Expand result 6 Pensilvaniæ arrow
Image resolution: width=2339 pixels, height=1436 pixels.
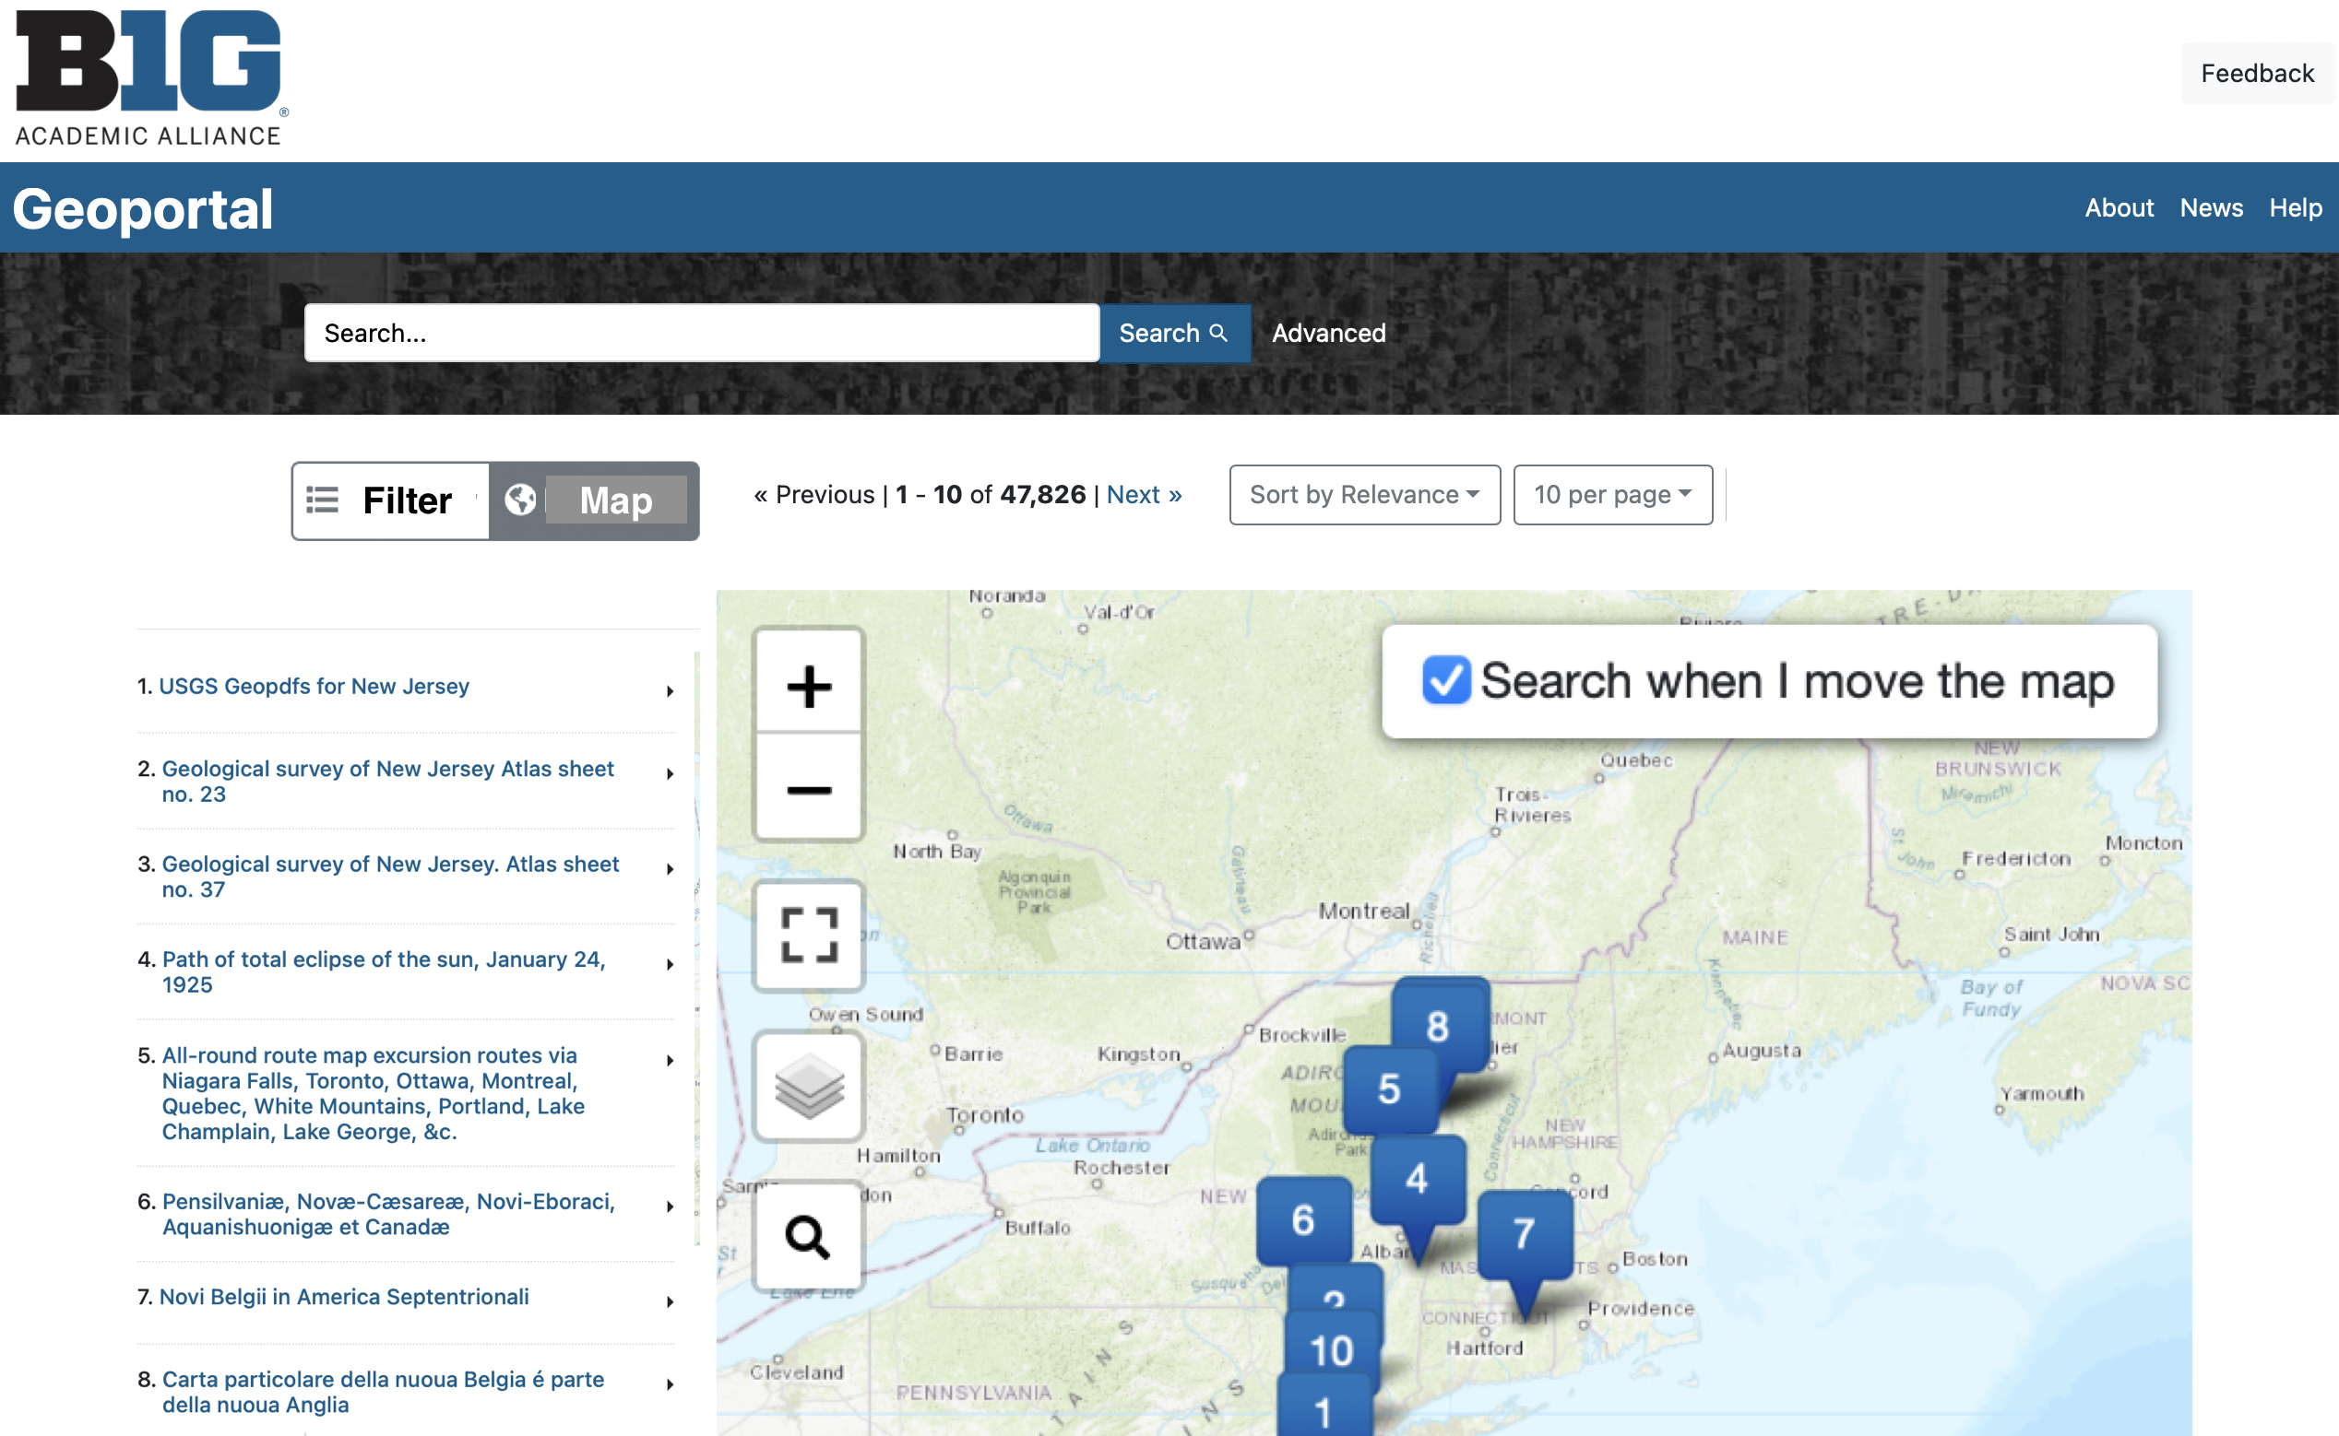(670, 1206)
